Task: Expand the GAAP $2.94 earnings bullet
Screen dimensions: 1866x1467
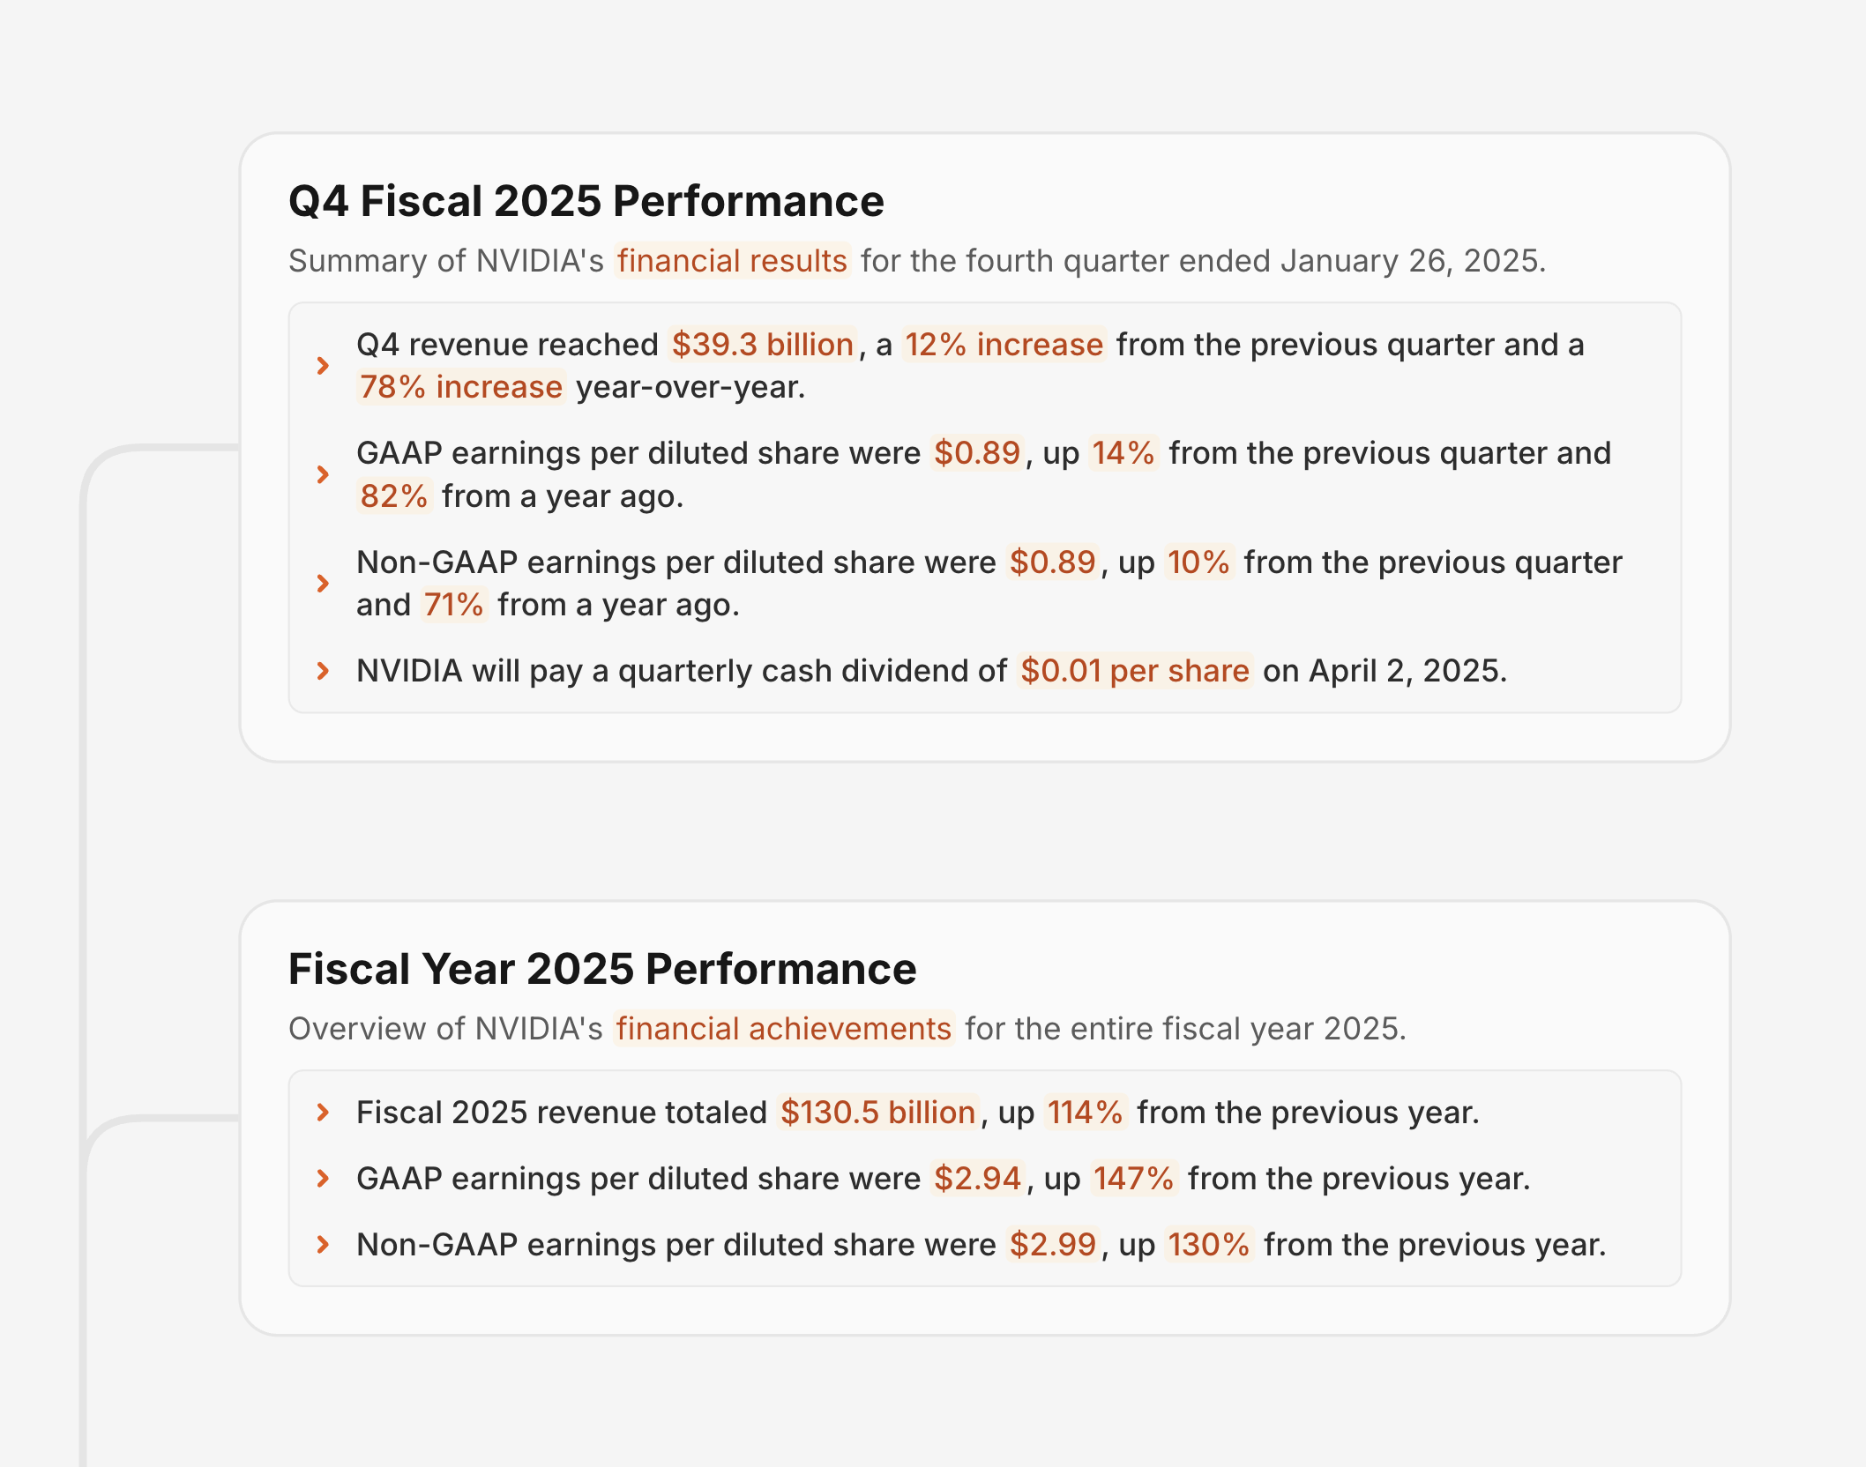Action: pyautogui.click(x=323, y=1179)
